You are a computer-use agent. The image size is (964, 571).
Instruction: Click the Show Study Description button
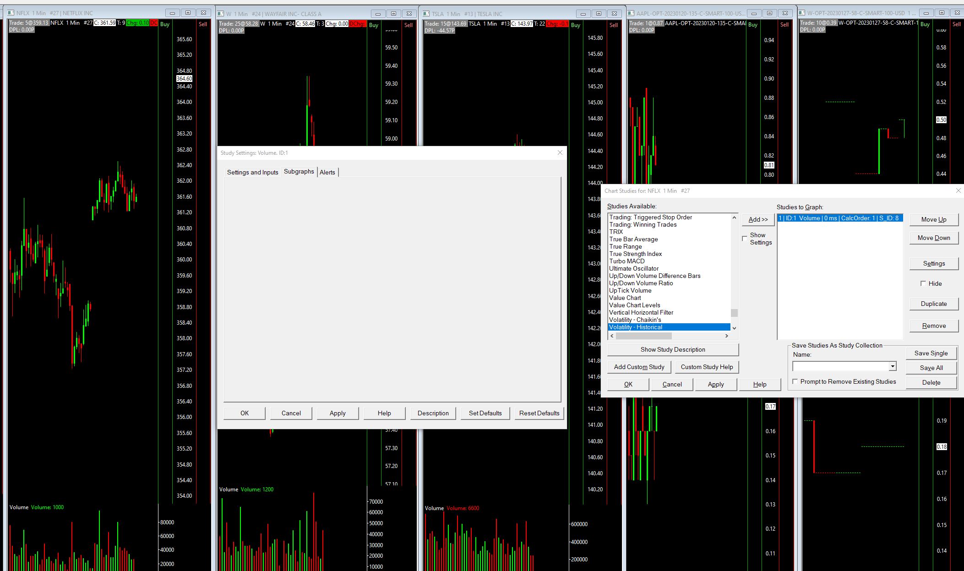point(672,349)
